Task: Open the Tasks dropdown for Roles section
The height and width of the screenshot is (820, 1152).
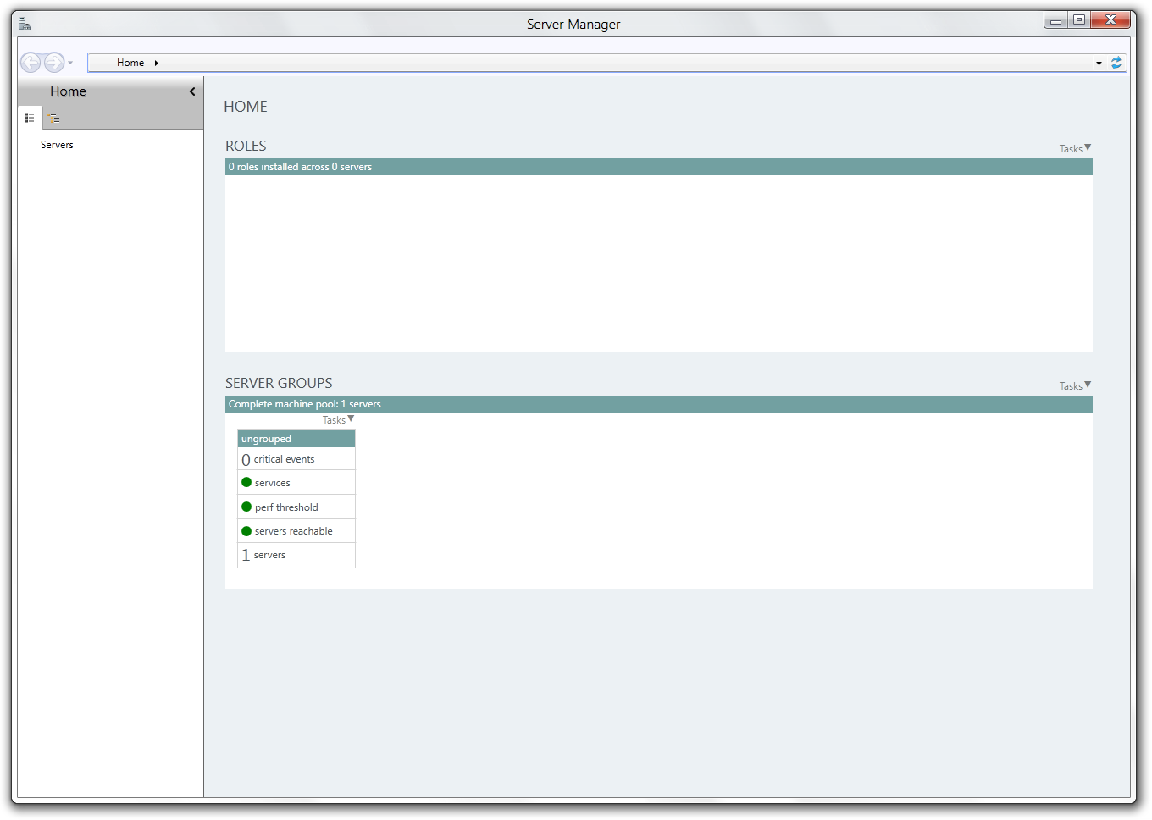Action: [1075, 148]
